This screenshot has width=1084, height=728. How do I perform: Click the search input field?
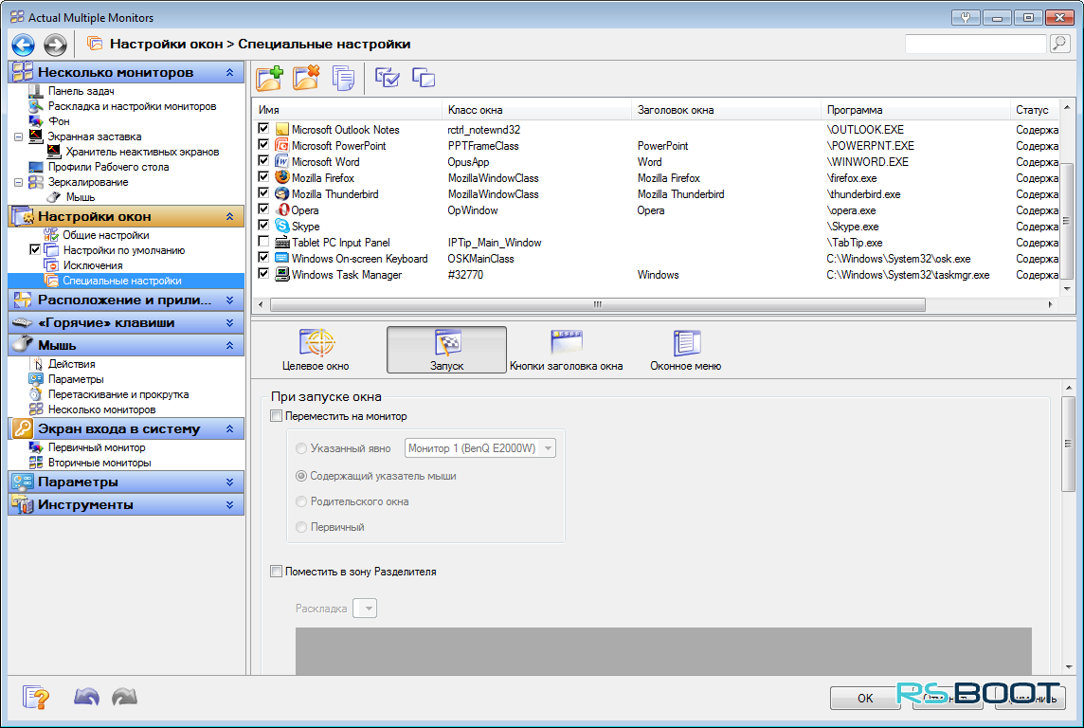[975, 44]
